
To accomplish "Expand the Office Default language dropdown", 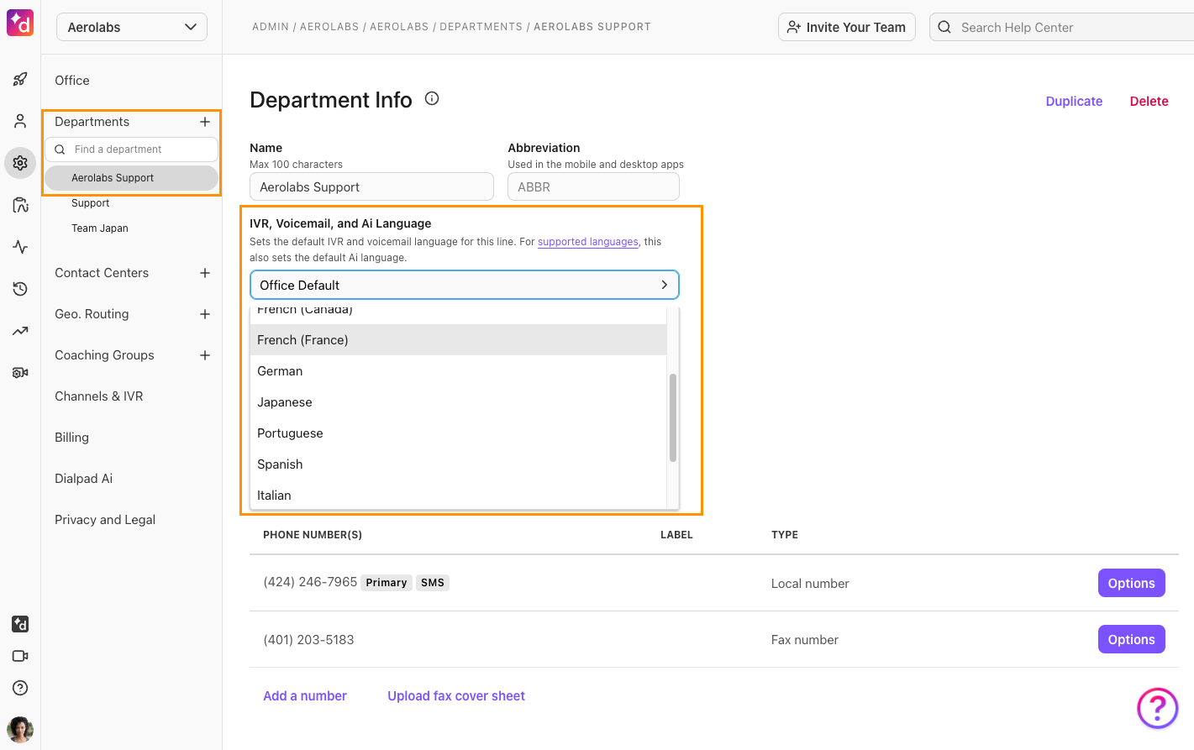I will (x=465, y=285).
